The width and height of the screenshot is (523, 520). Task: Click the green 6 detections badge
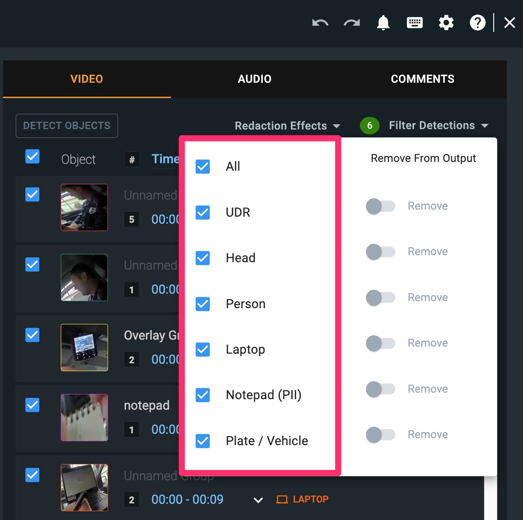[370, 126]
